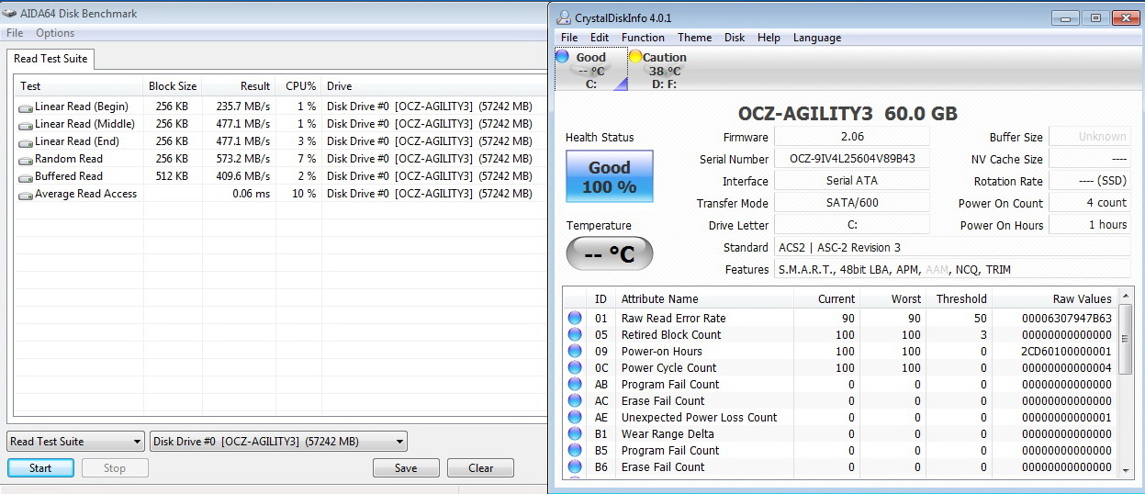Image resolution: width=1145 pixels, height=494 pixels.
Task: Click the Power On Hours field
Action: point(1090,225)
